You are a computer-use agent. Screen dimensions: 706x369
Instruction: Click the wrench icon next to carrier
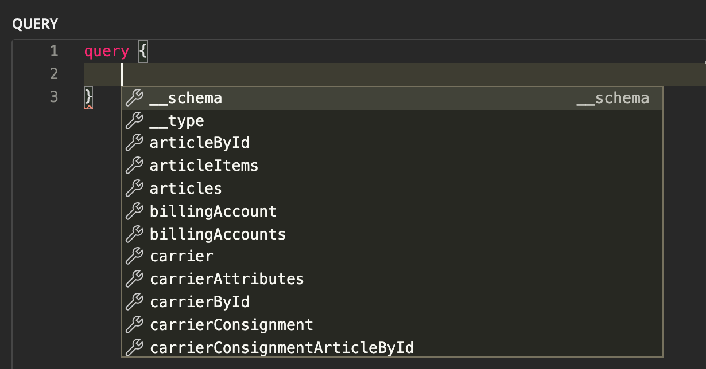click(134, 257)
